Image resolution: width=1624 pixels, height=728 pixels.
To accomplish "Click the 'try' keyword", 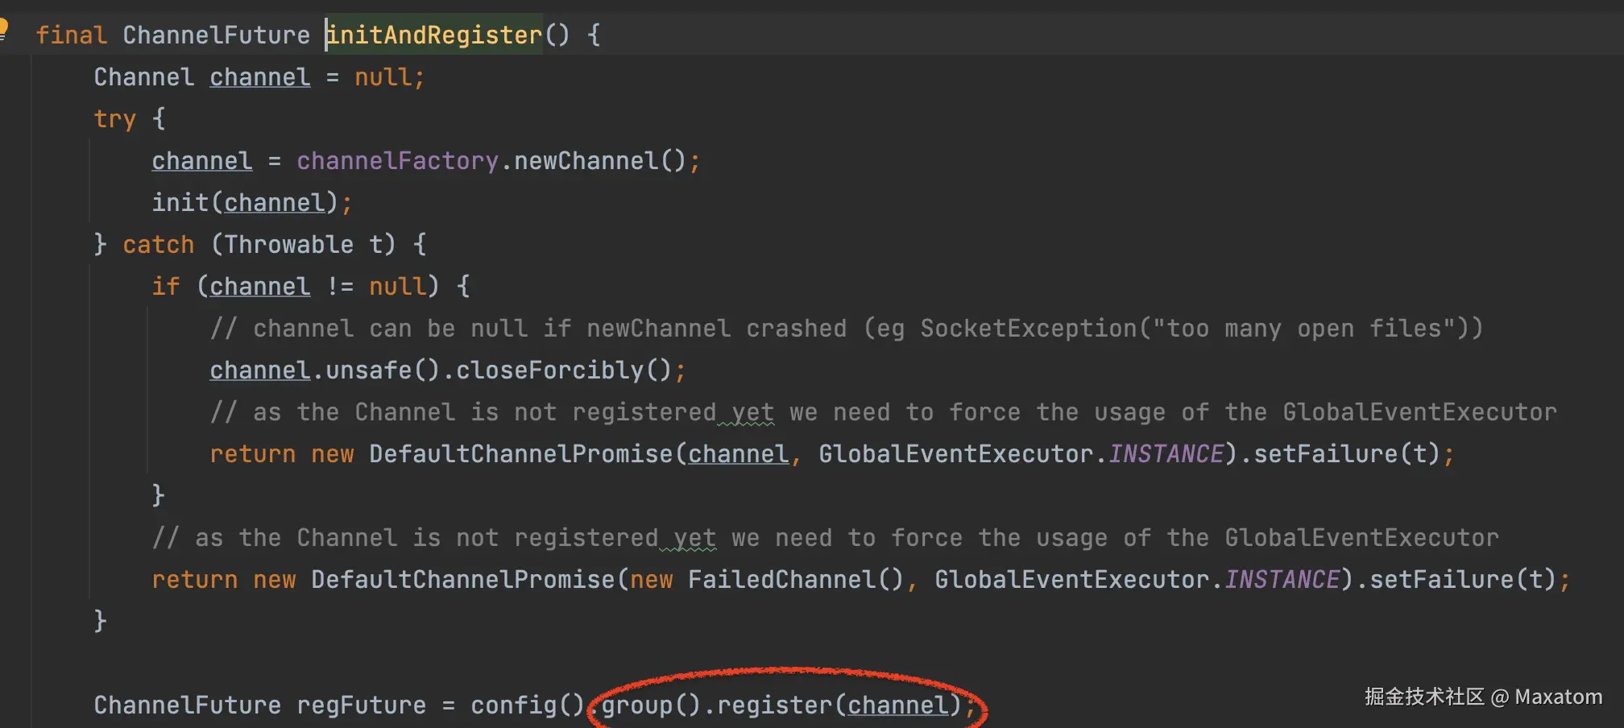I will coord(115,119).
